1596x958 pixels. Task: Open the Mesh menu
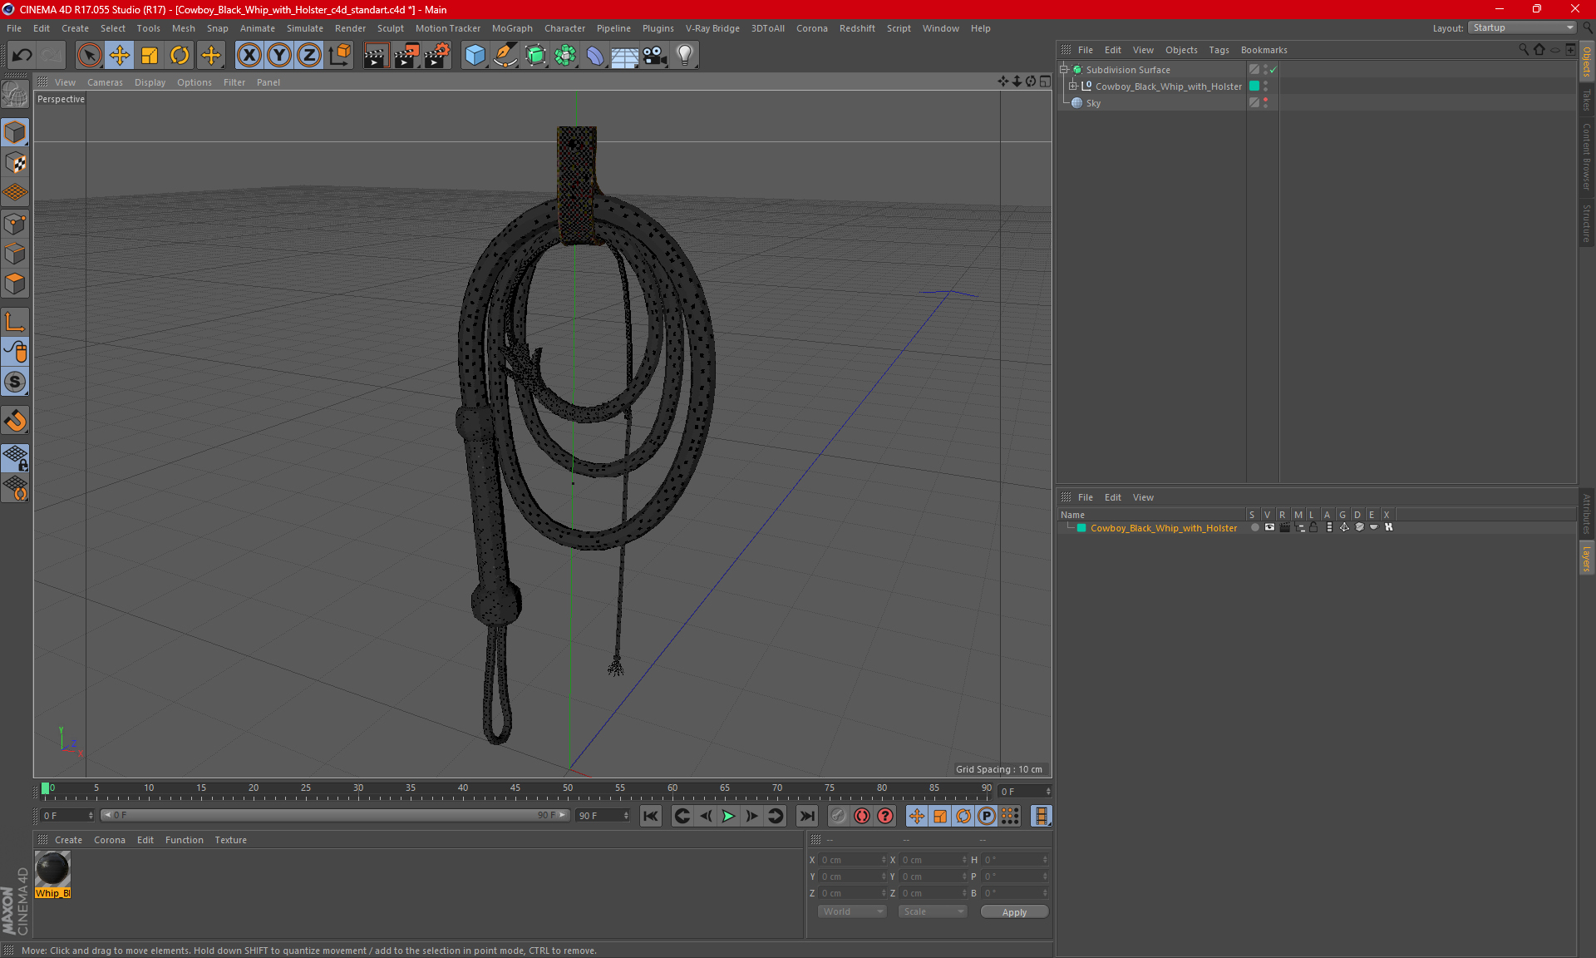(x=183, y=28)
